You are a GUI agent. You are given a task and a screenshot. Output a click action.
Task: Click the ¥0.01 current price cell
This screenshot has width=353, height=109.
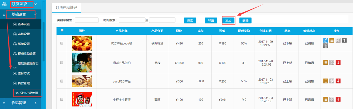tap(222, 99)
